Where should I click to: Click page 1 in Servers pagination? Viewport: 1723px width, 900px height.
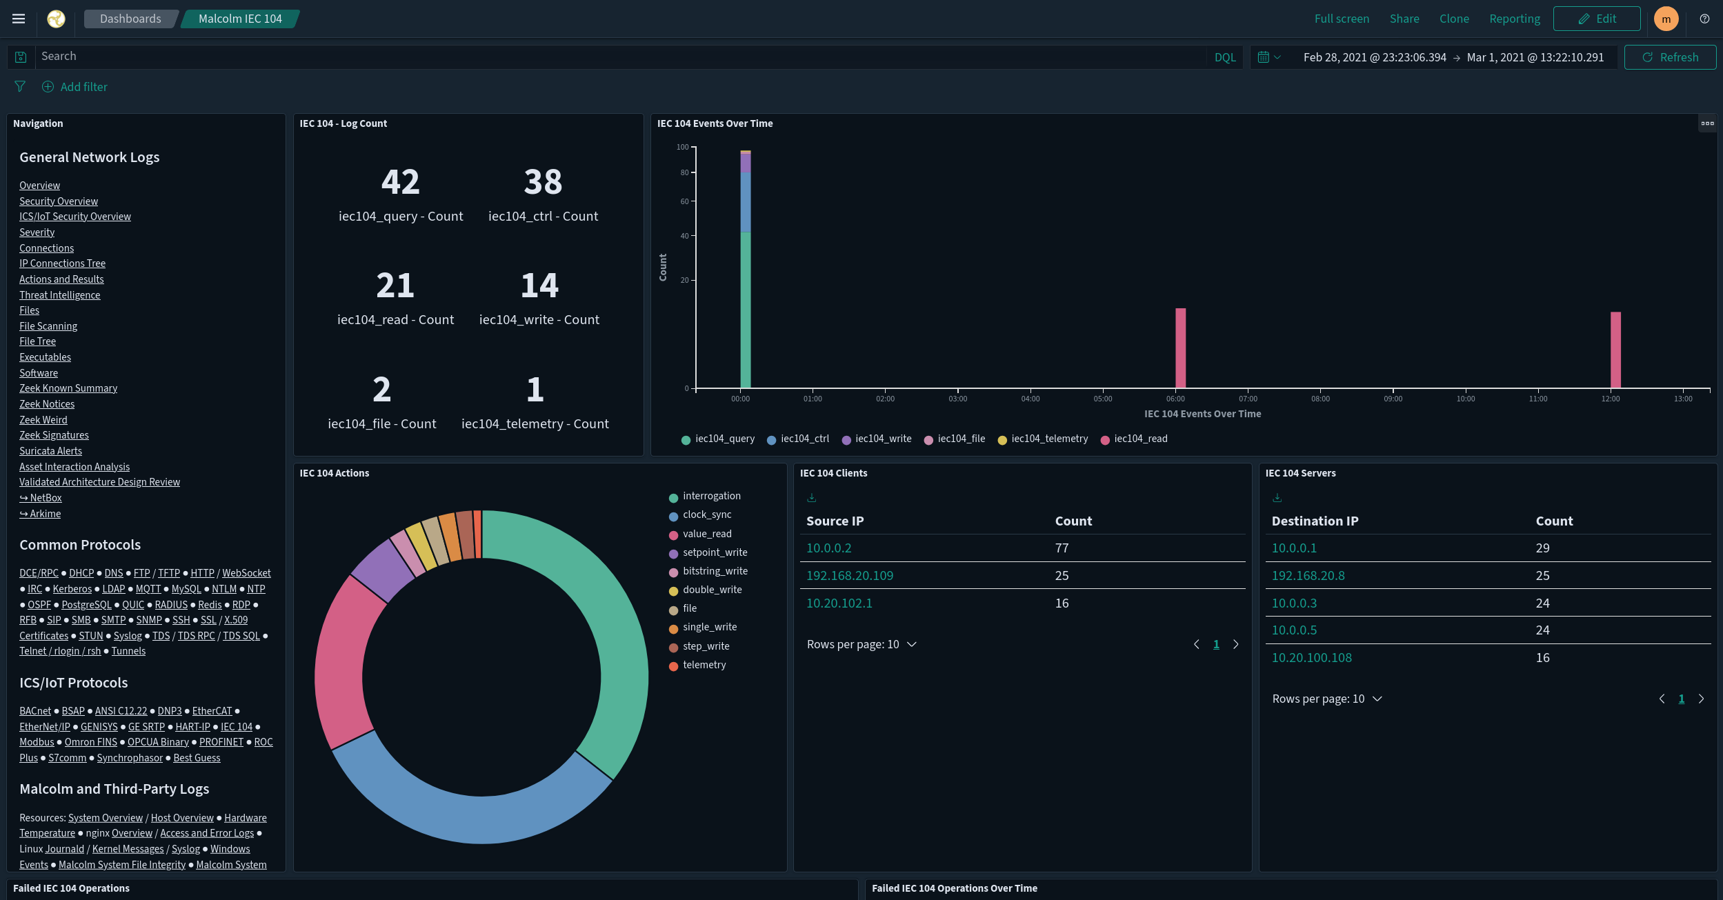coord(1682,699)
